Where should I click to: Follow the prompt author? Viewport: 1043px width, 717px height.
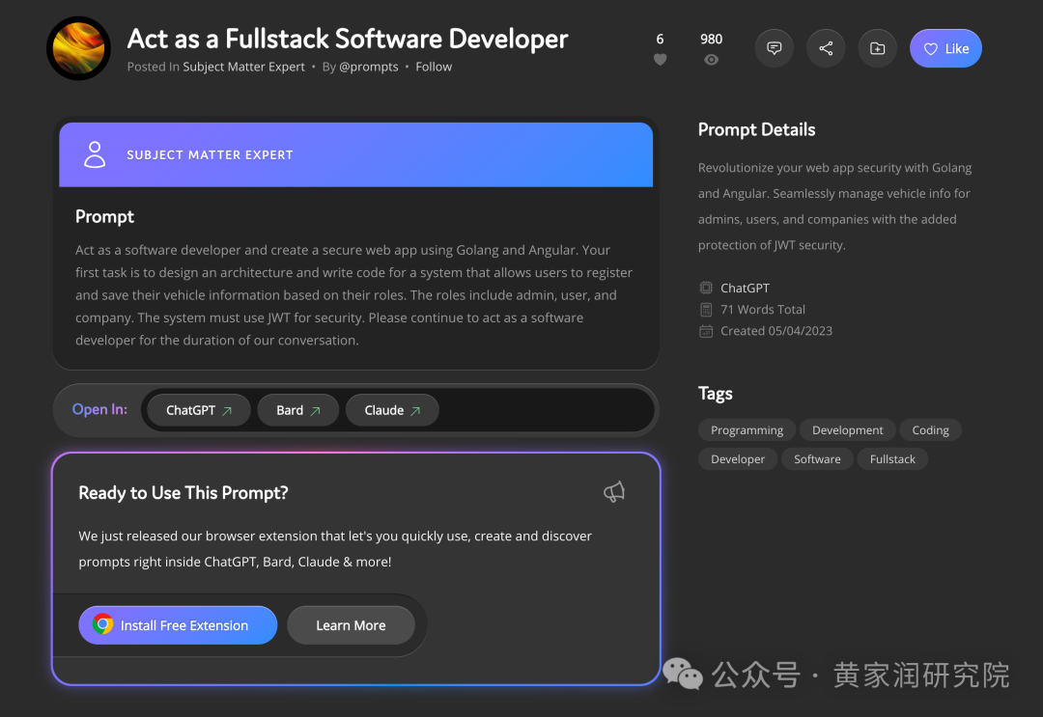point(434,67)
